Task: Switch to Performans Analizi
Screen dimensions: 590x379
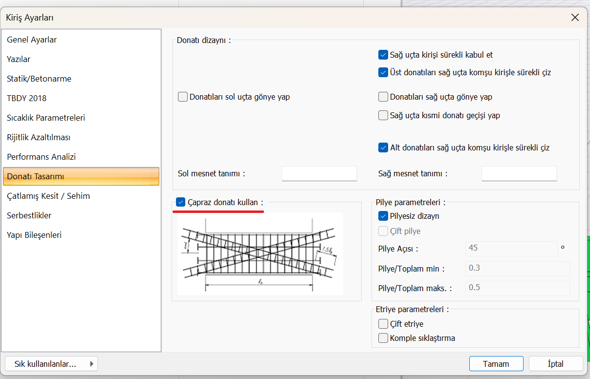Action: (41, 157)
